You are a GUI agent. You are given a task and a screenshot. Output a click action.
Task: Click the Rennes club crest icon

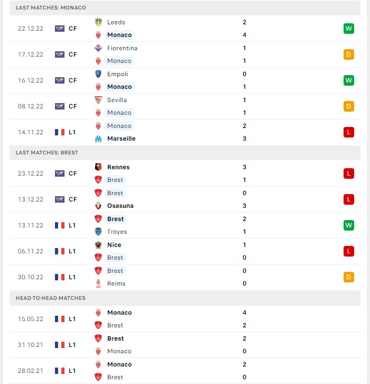98,167
